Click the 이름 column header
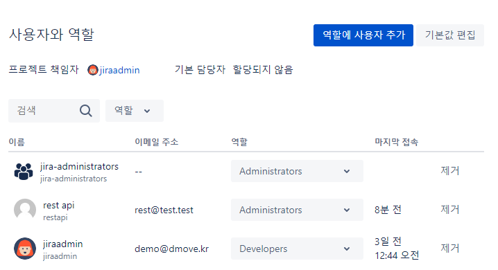The height and width of the screenshot is (270, 498). [17, 142]
